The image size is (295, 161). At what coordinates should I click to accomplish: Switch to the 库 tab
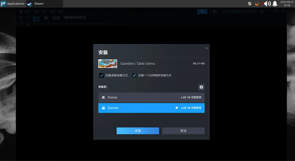tap(46, 18)
